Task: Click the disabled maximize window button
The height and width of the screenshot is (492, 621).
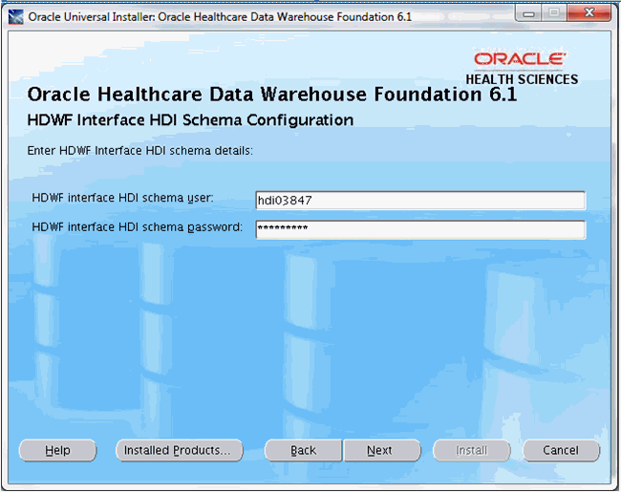Action: 554,13
